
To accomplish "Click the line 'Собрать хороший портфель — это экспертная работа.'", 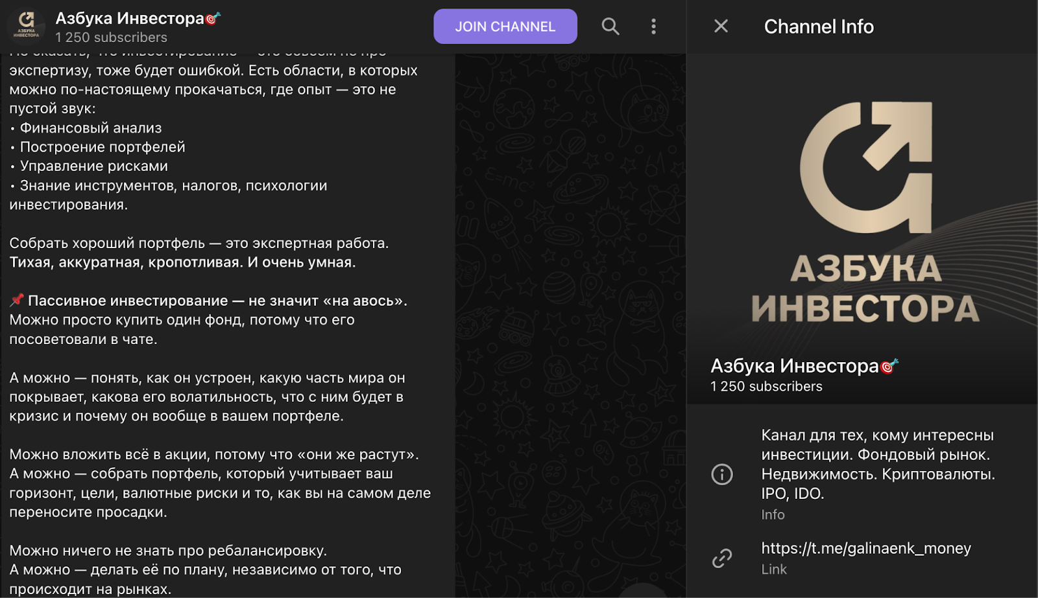I will (199, 244).
